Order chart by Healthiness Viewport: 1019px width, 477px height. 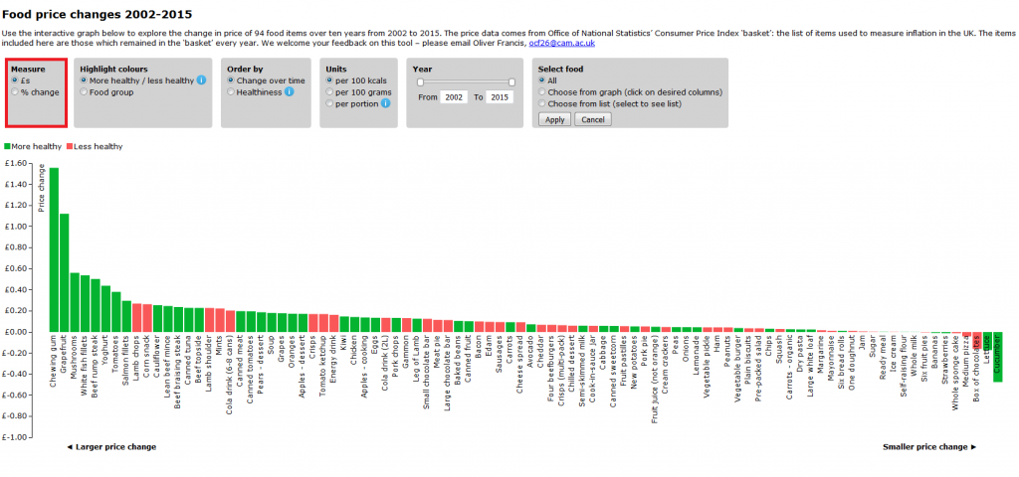[232, 91]
